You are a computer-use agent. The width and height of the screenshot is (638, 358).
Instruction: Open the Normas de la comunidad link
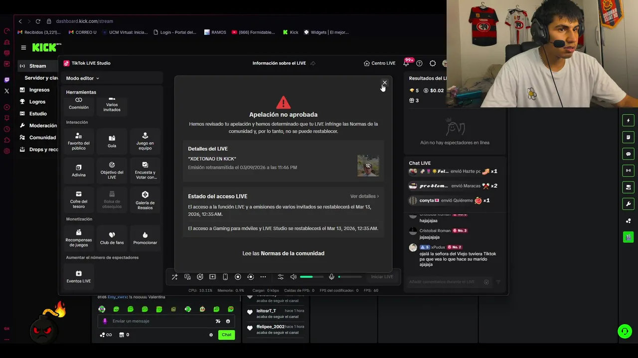coord(293,254)
